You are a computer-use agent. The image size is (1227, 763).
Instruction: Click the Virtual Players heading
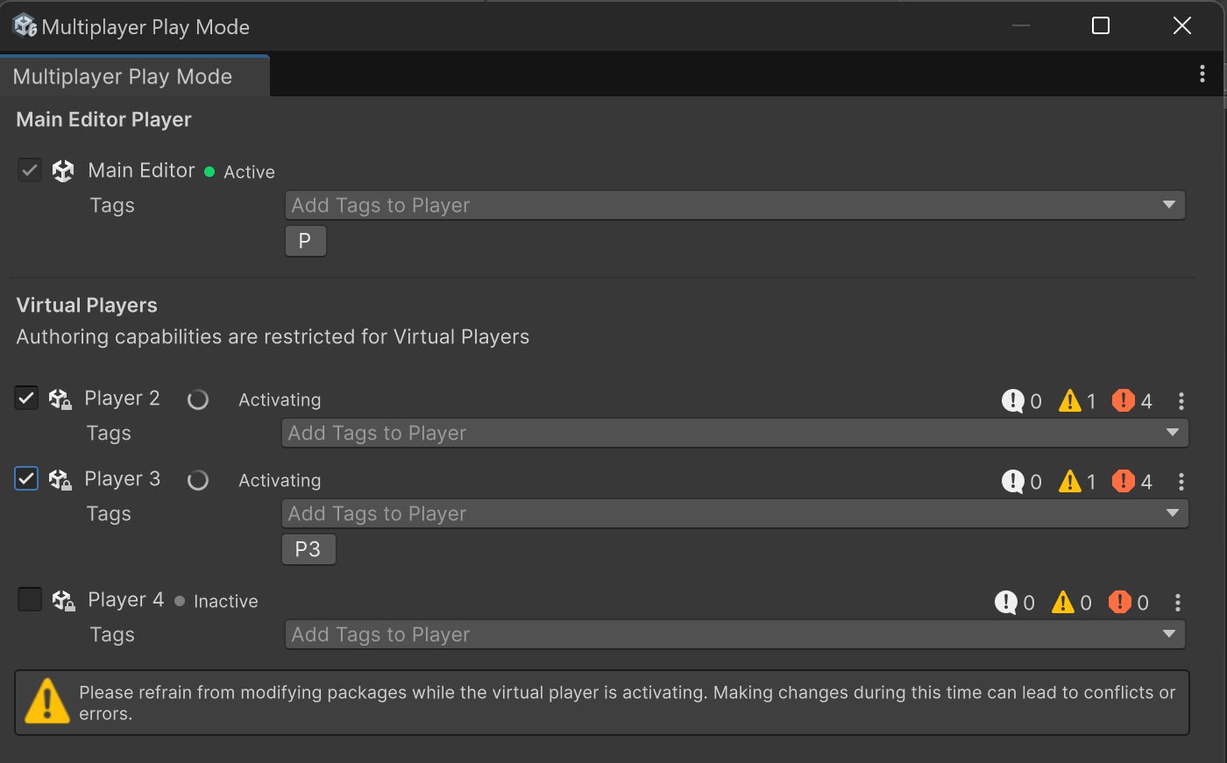point(87,306)
